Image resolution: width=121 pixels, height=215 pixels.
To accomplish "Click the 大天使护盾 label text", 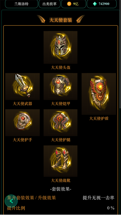I will pyautogui.click(x=99, y=119).
